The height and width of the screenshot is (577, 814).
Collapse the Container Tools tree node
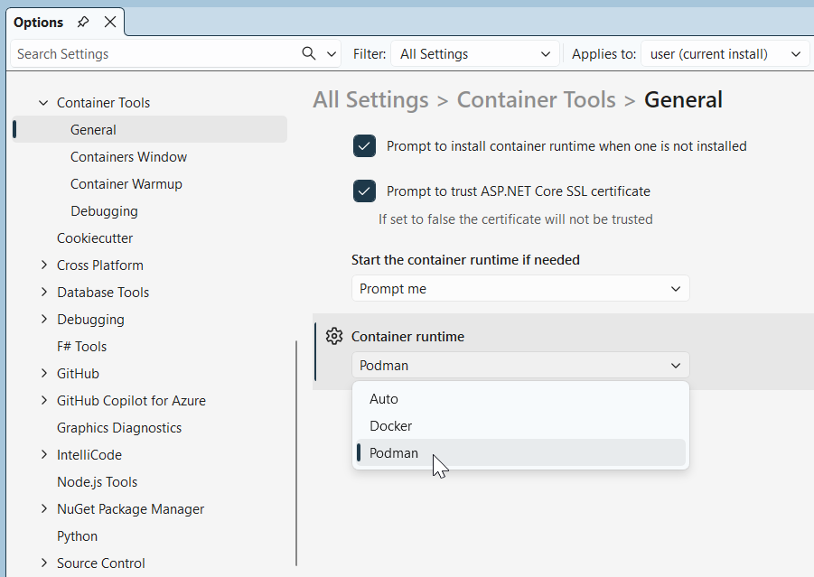point(43,102)
